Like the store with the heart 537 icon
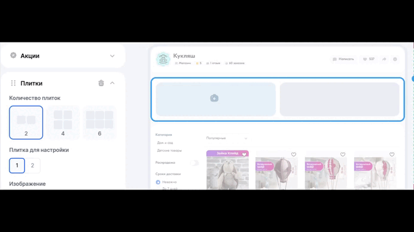414x232 pixels. click(x=369, y=59)
